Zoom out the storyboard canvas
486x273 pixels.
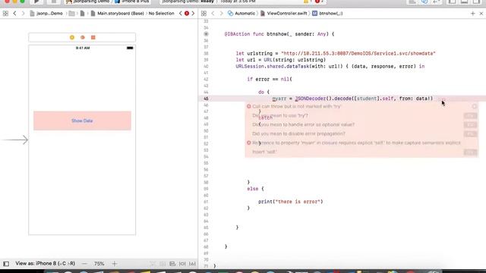tap(84, 264)
